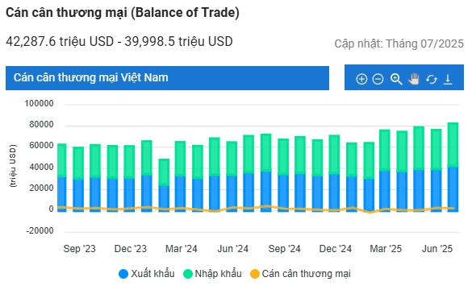Open the chart download menu icon
This screenshot has height=290, width=472.
448,79
